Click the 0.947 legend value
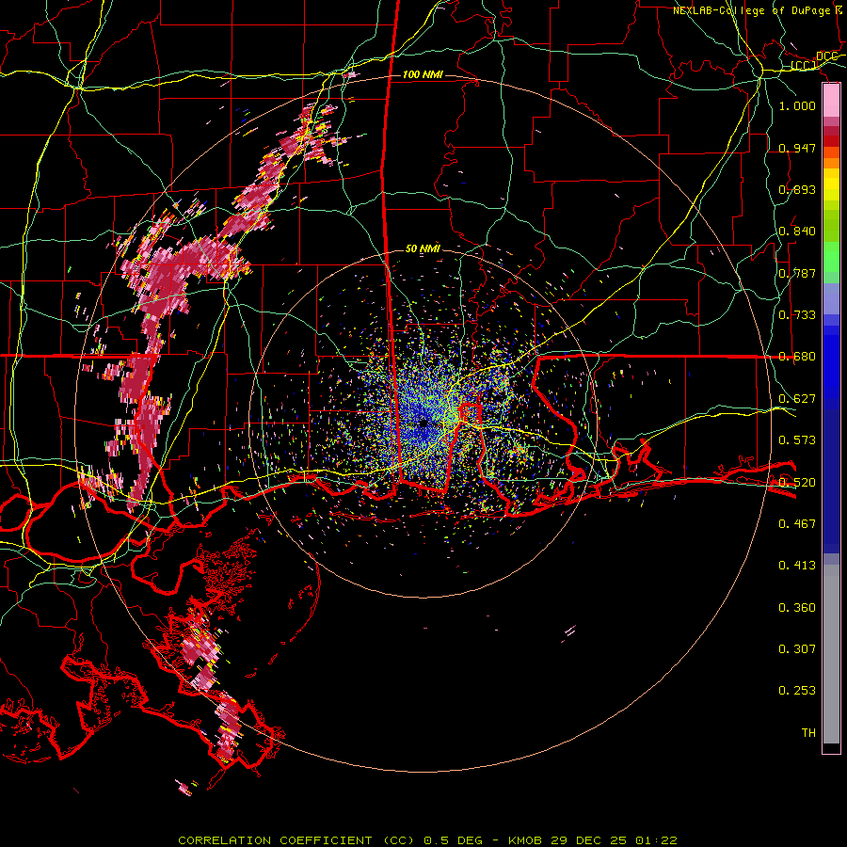This screenshot has width=847, height=847. click(x=797, y=148)
